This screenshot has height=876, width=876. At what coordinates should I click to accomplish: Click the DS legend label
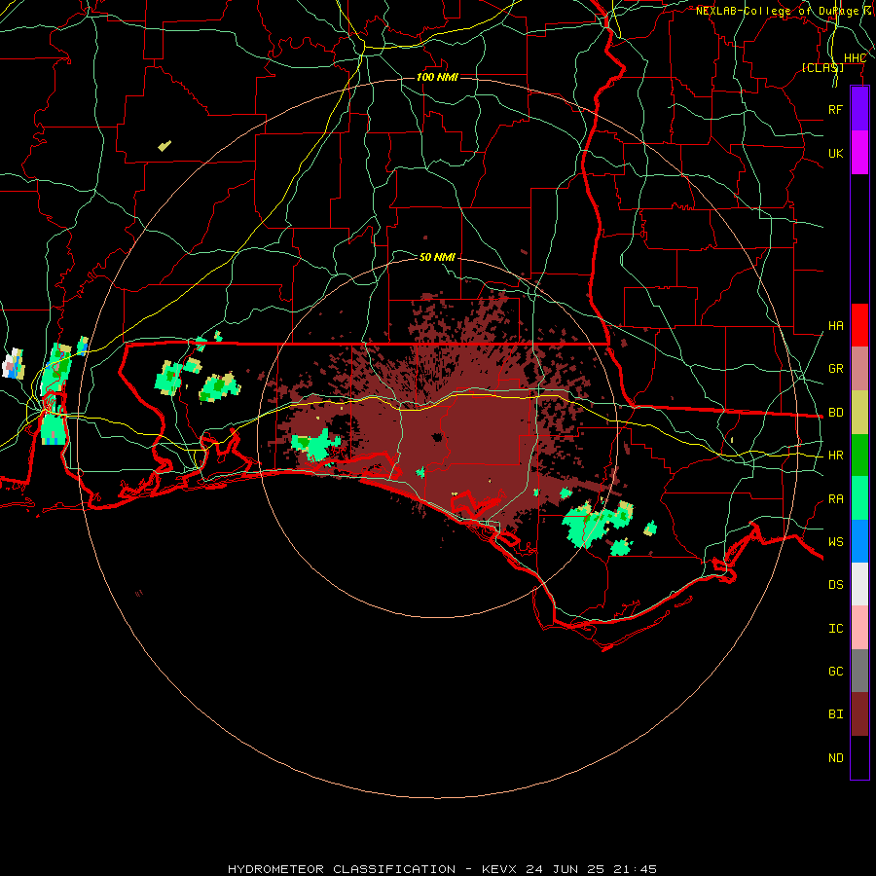click(835, 585)
